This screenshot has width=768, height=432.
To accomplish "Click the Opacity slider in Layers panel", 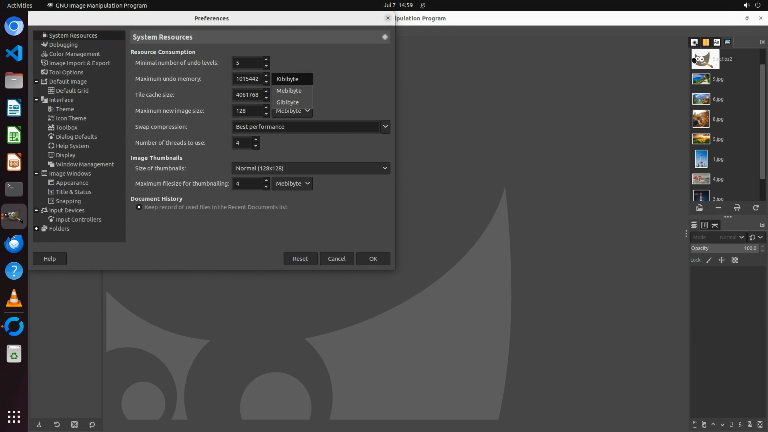I will [724, 248].
